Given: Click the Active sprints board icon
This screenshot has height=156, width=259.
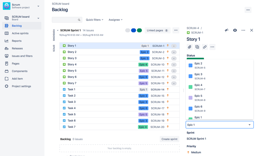Looking at the screenshot, I should pos(6,33).
